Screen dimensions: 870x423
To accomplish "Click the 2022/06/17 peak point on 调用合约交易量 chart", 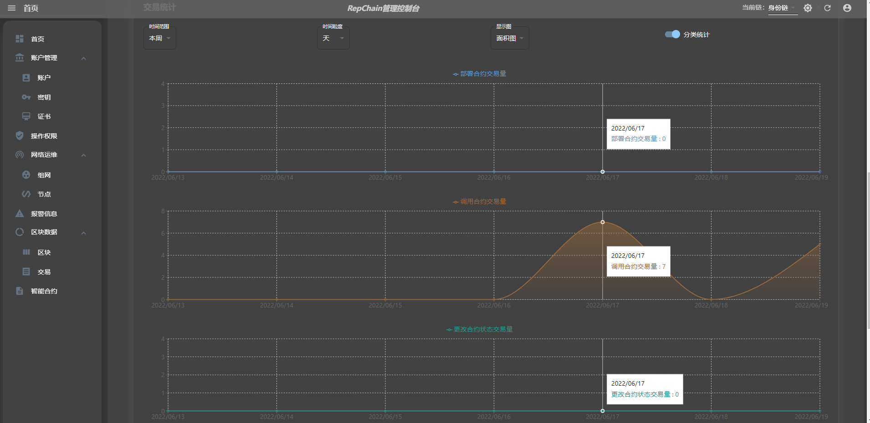I will pos(603,222).
